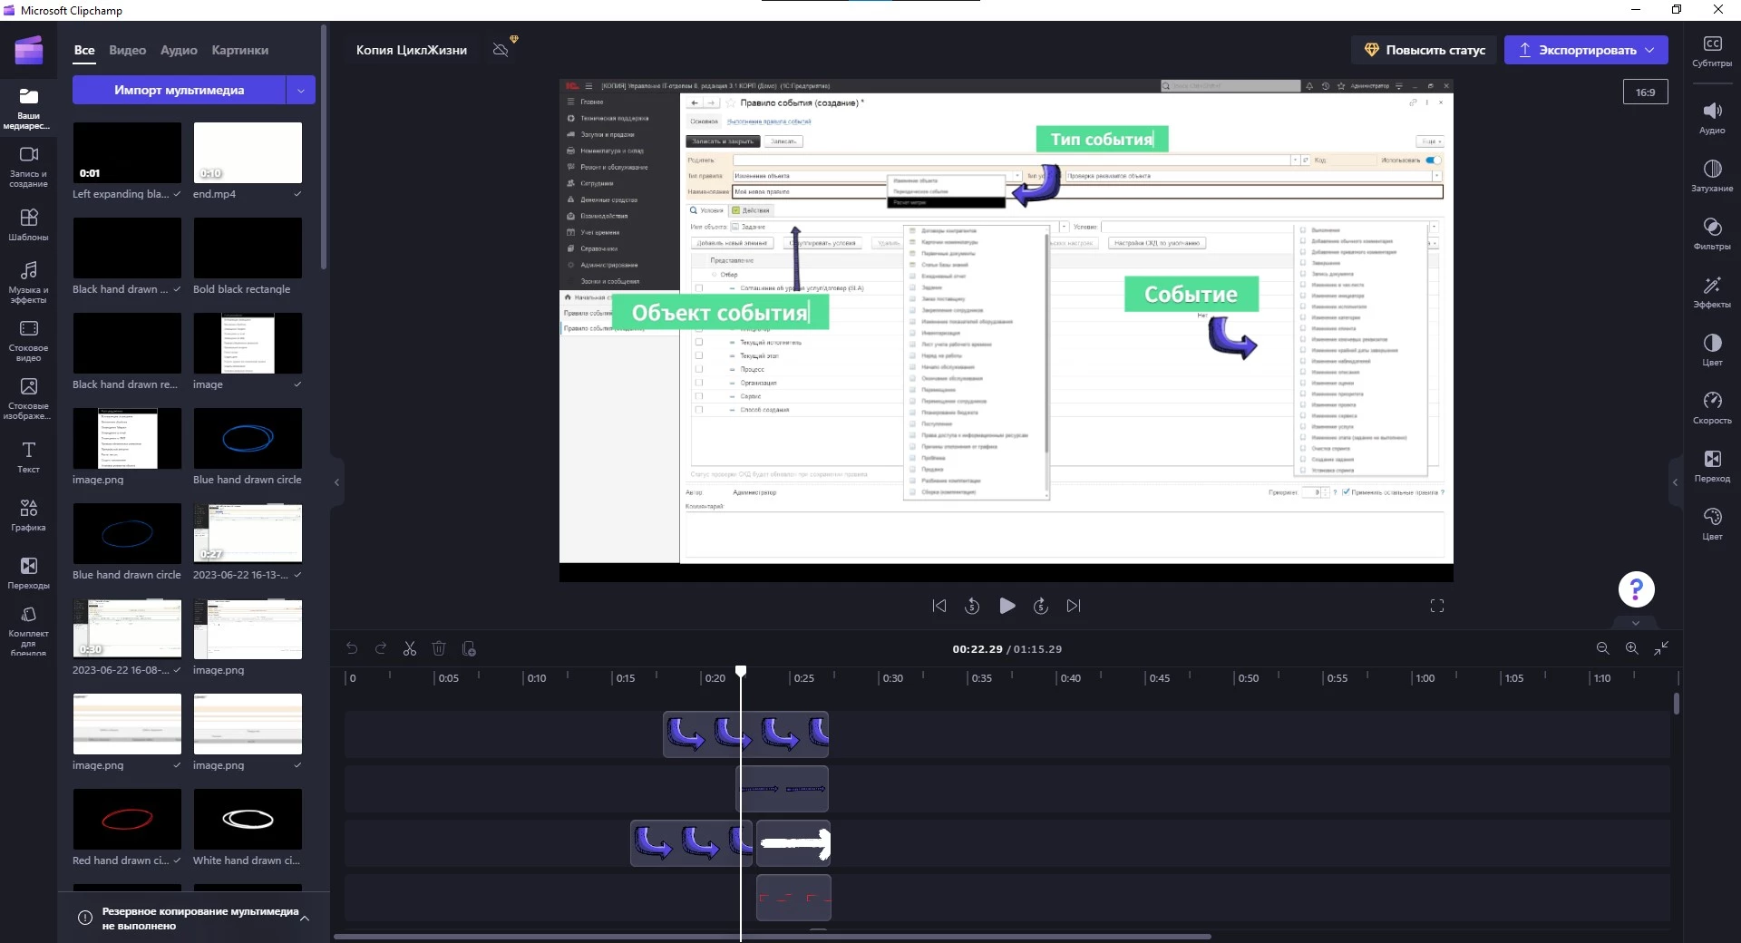Click the Экспортировать button
Viewport: 1741px width, 943px height.
click(x=1585, y=50)
